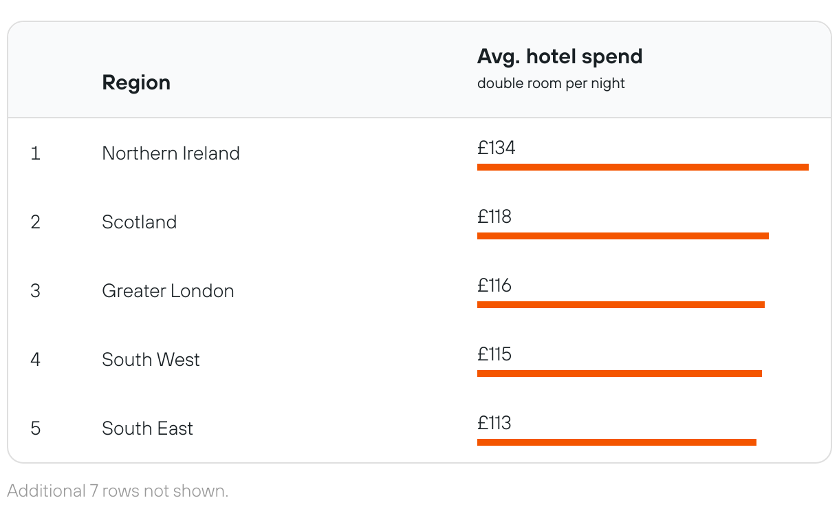This screenshot has height=509, width=839.
Task: Click 'Additional 7 rows not shown' note
Action: point(118,490)
